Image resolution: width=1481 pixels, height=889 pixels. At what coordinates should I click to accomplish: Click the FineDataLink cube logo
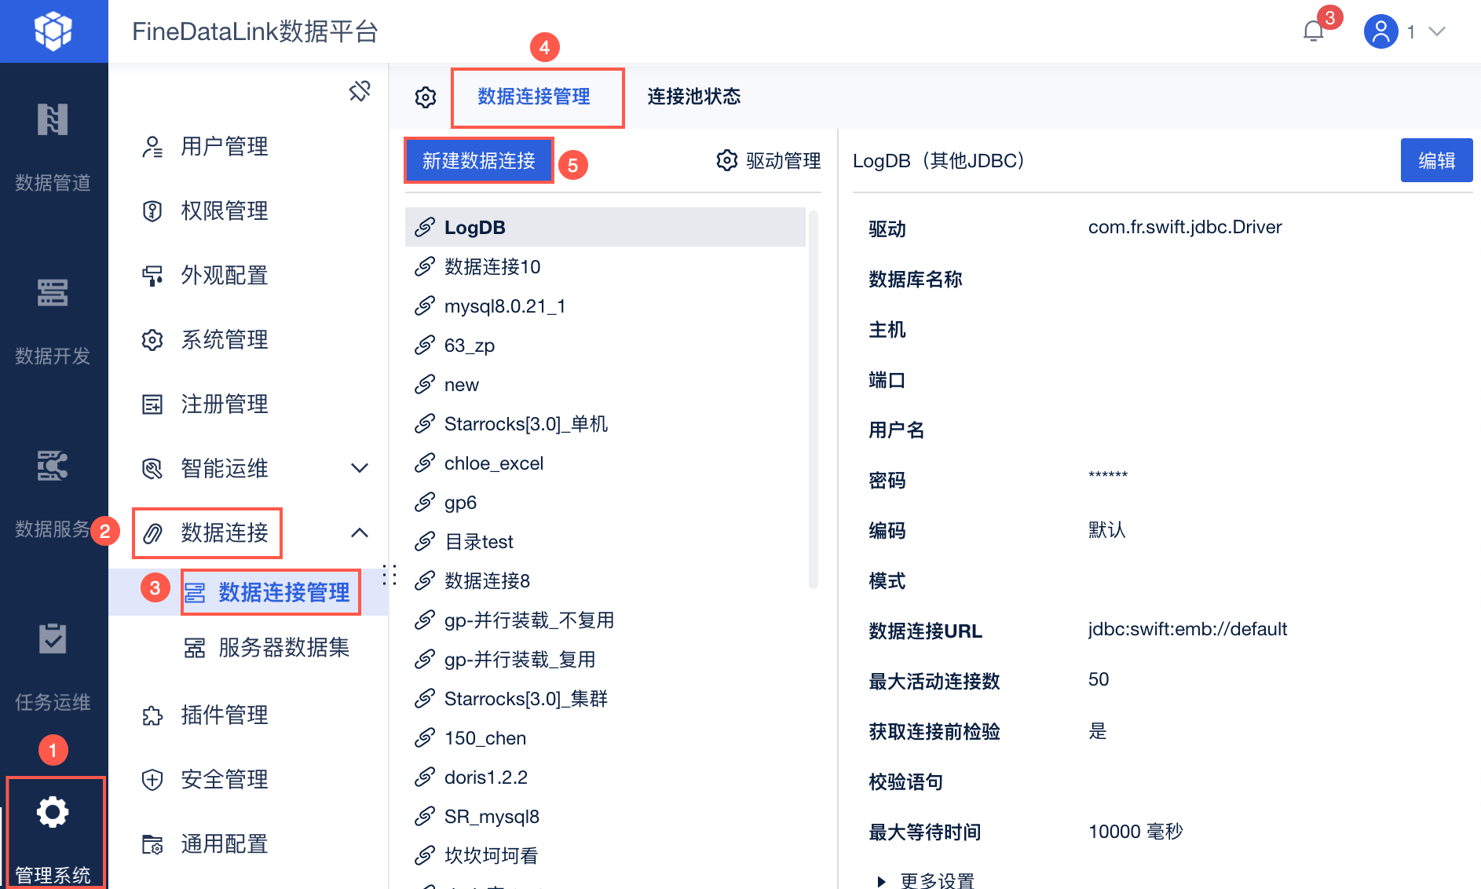click(x=53, y=31)
